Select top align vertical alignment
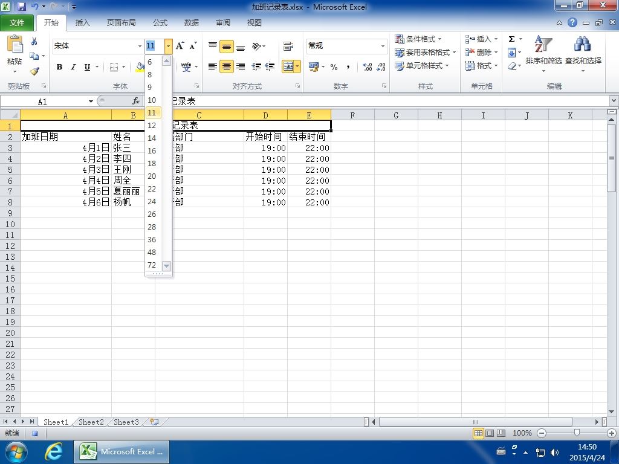619x464 pixels. tap(212, 46)
